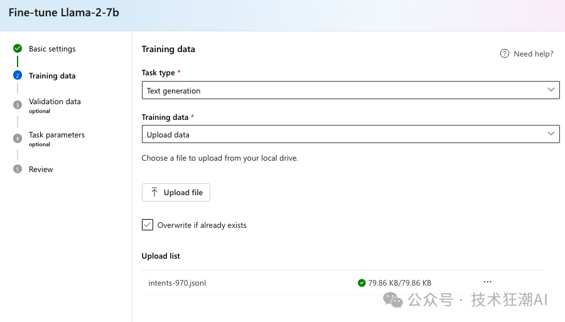Click the step 2 circle icon
565x322 pixels.
click(x=18, y=75)
